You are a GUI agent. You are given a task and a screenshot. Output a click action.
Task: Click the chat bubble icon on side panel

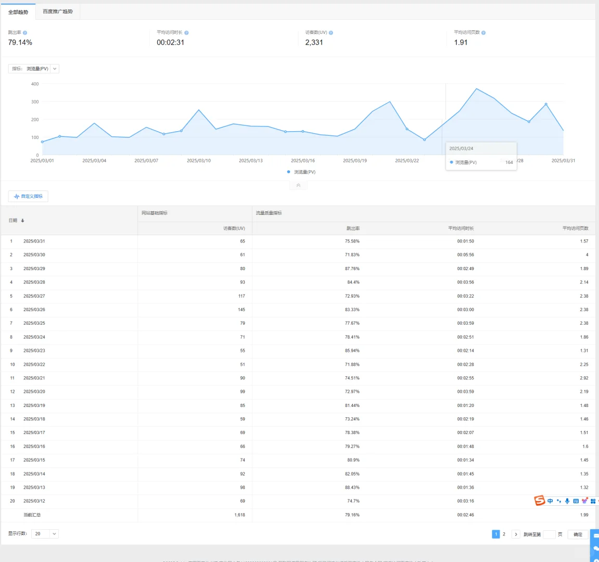[595, 548]
